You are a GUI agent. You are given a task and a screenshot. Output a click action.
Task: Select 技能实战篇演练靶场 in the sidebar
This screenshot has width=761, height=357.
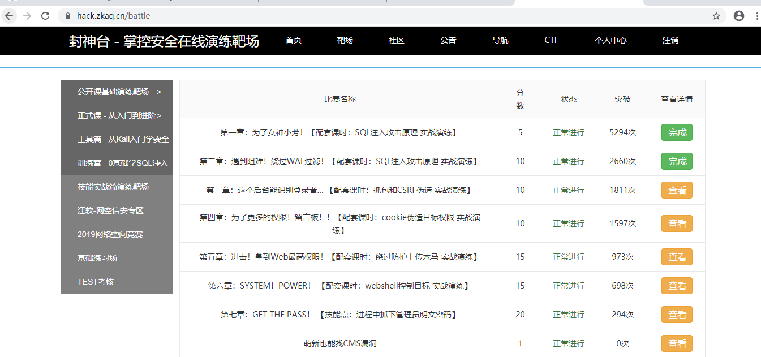[x=113, y=187]
